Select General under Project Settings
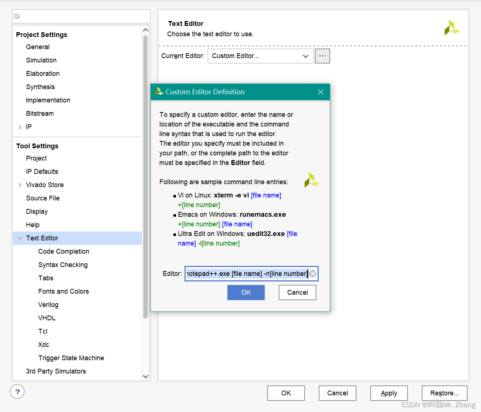Viewport: 481px width, 412px height. pos(38,47)
